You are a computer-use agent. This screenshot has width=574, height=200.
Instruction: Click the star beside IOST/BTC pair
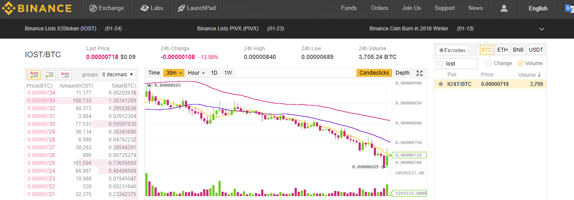[x=441, y=84]
